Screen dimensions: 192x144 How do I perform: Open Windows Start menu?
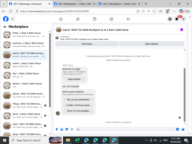click(5, 140)
